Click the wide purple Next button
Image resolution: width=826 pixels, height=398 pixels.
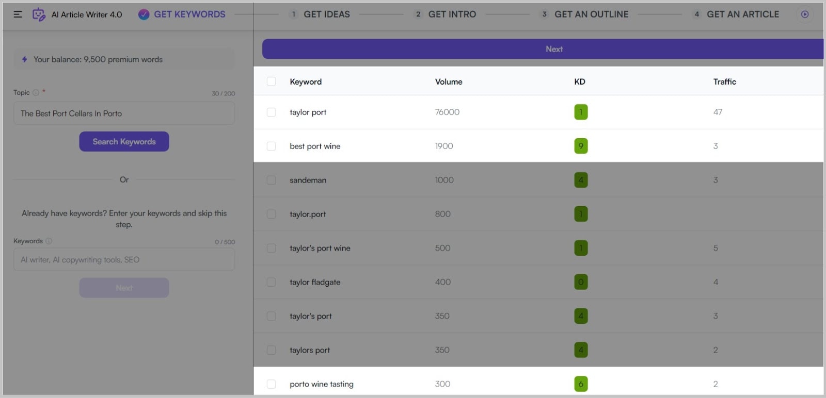[x=543, y=49]
